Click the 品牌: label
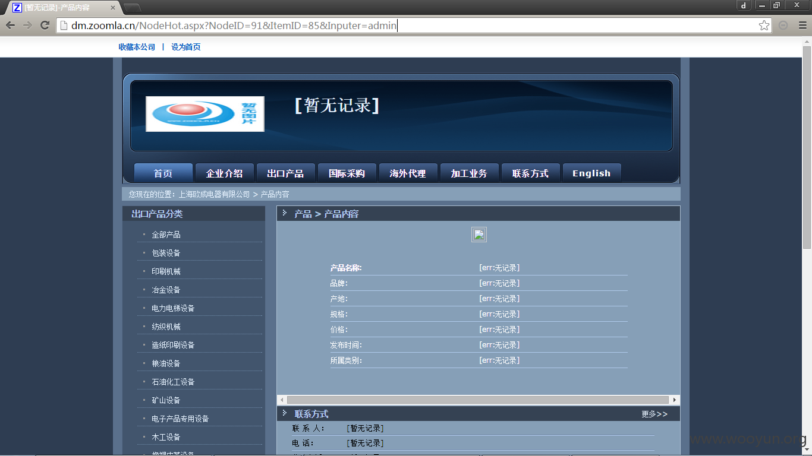The width and height of the screenshot is (812, 456). click(339, 283)
